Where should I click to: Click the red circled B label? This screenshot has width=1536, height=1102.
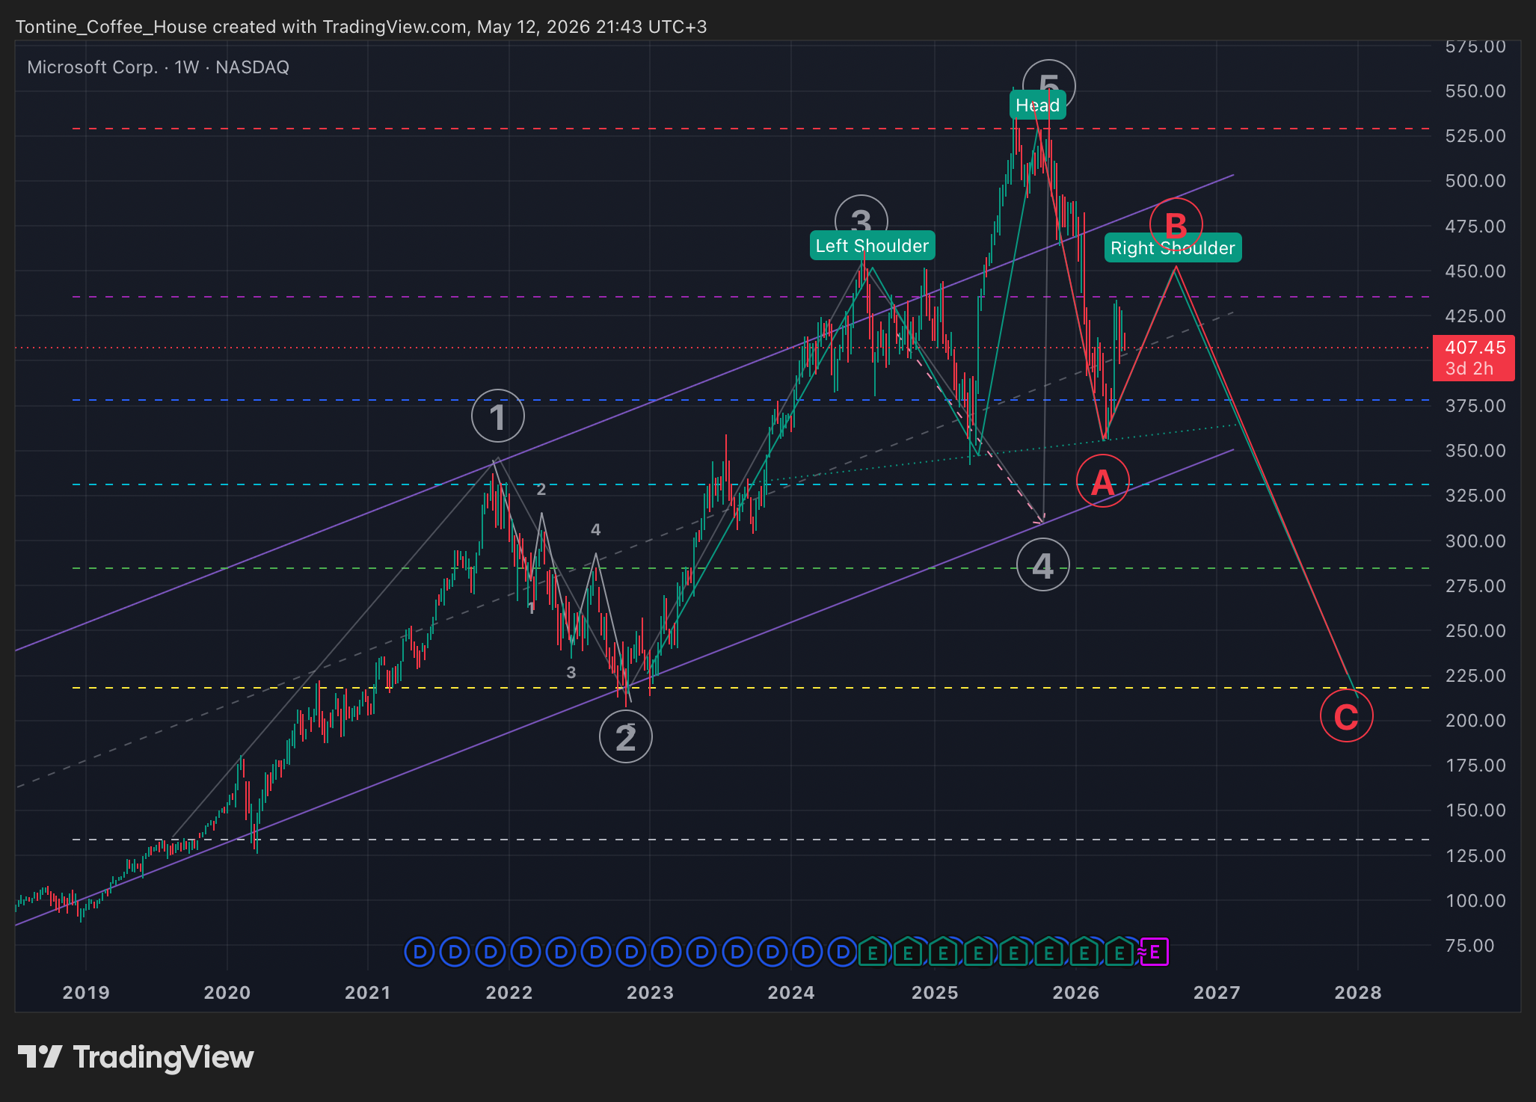(1176, 224)
